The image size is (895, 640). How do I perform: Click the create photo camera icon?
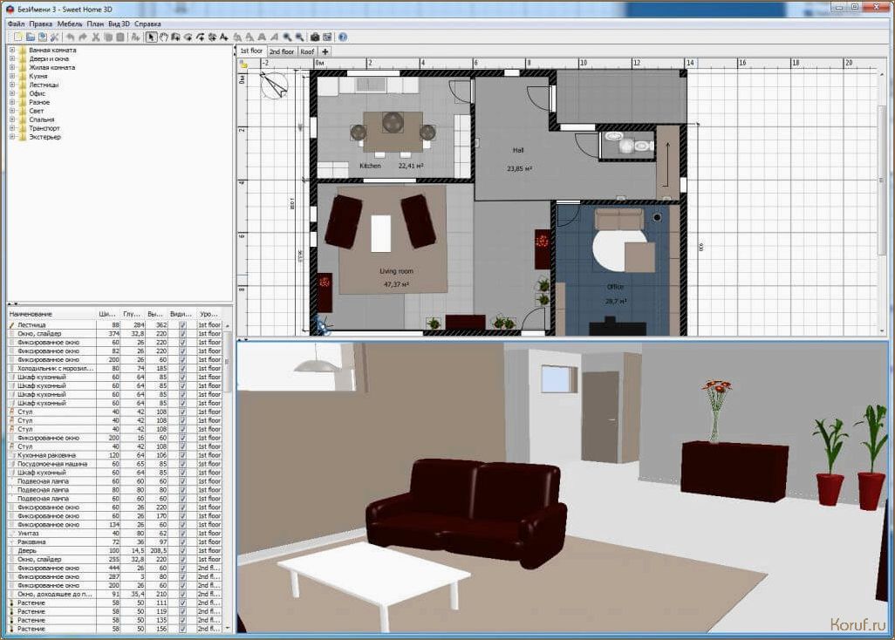point(315,37)
